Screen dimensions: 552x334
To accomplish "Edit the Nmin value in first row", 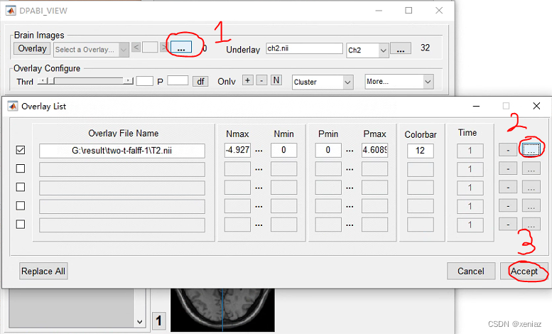I will 283,150.
